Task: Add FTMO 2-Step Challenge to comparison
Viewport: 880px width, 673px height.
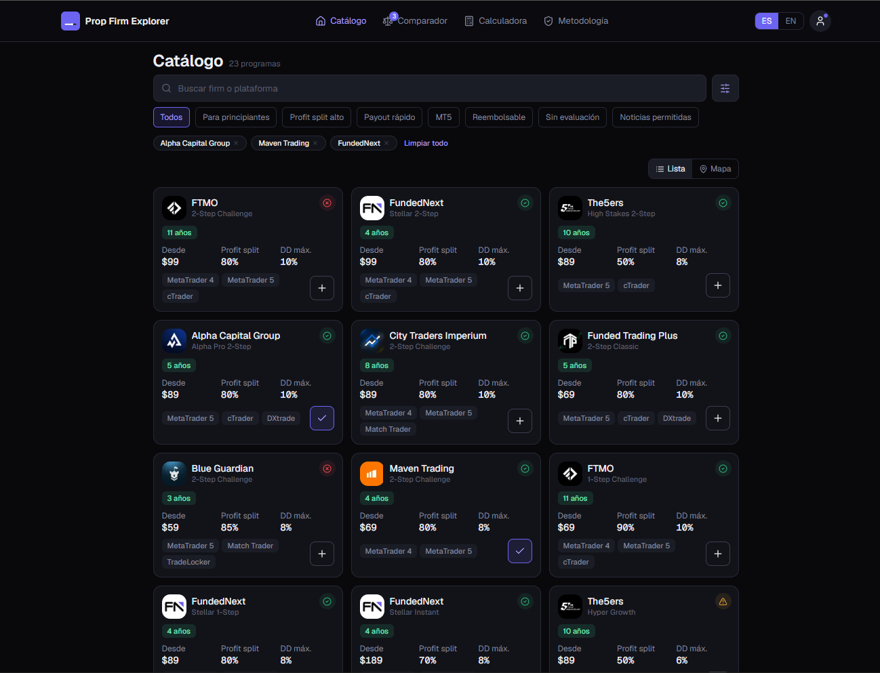Action: [x=322, y=288]
